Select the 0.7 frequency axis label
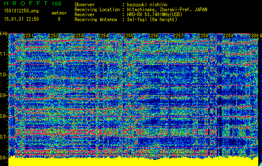Image resolution: width=262 pixels, height=166 pixels. [x=4, y=137]
